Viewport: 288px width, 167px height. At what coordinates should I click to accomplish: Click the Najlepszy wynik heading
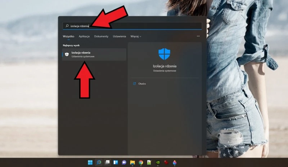(71, 45)
